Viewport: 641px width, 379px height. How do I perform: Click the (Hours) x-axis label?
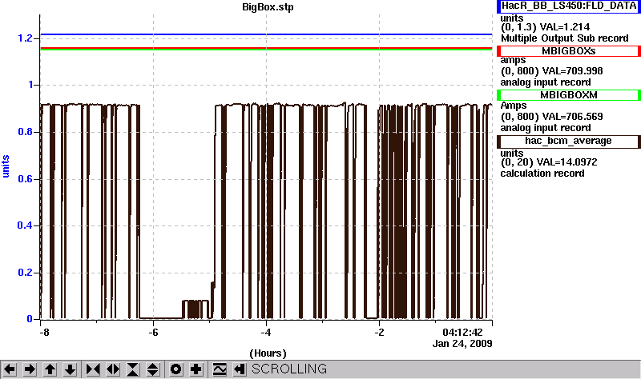268,353
